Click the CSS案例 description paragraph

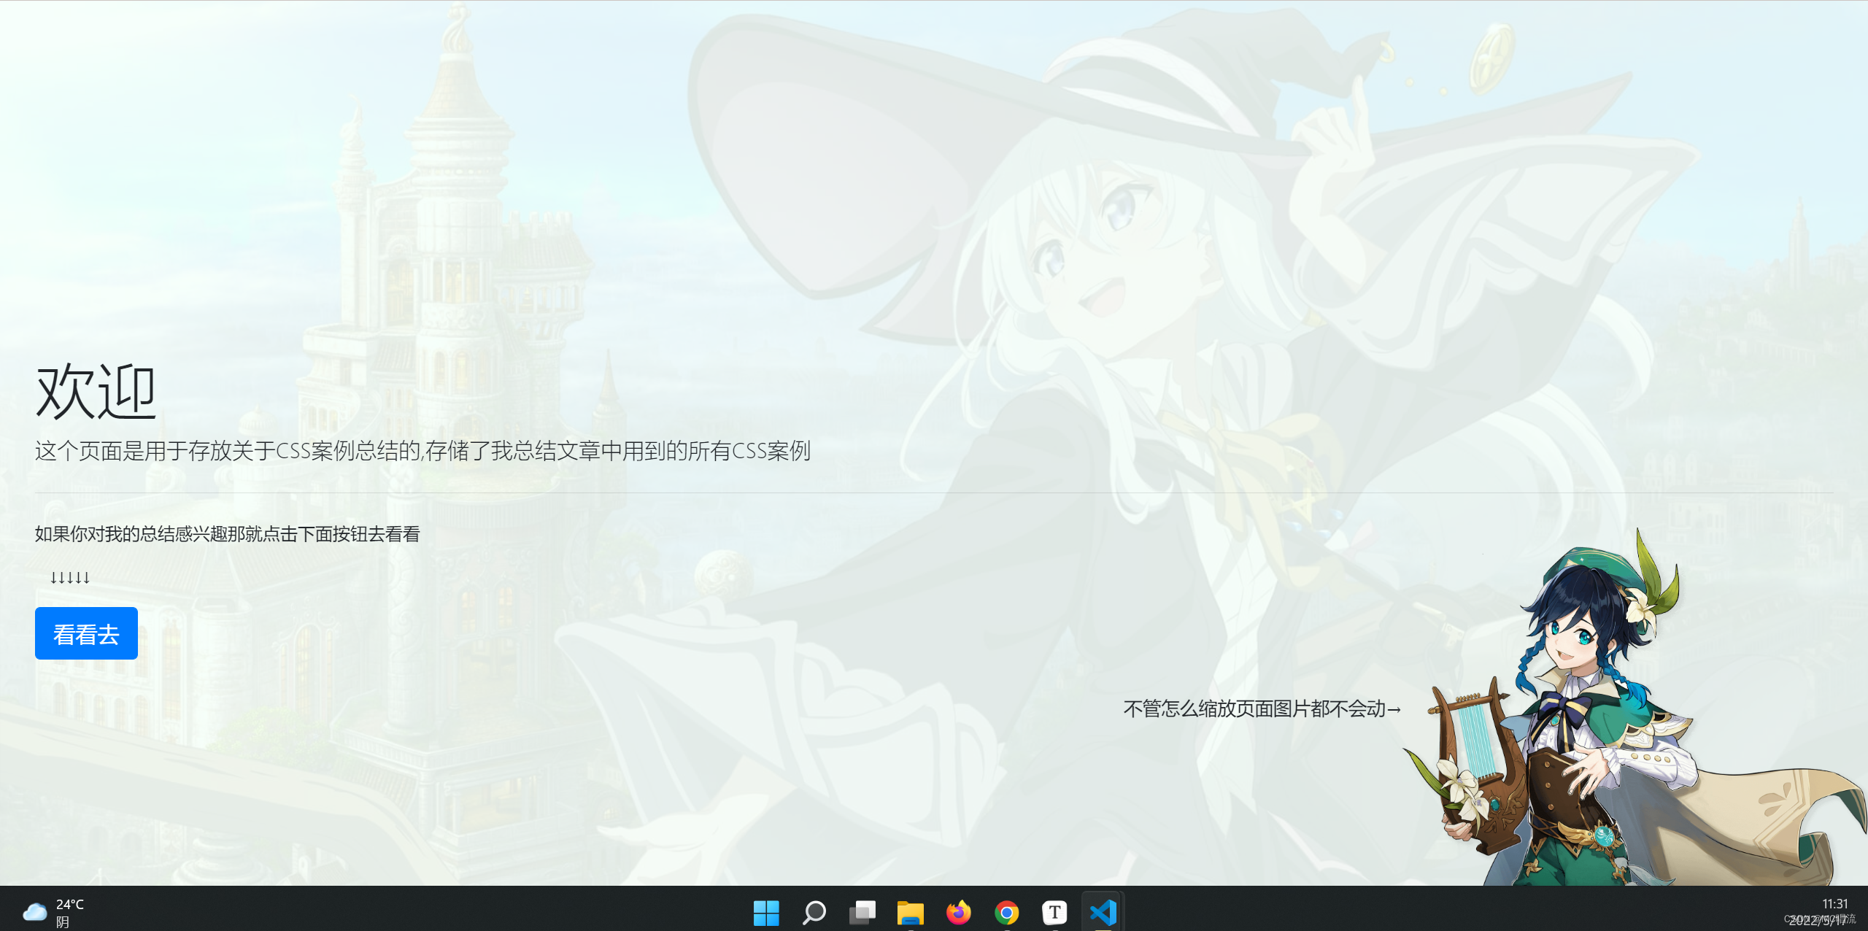[x=422, y=451]
